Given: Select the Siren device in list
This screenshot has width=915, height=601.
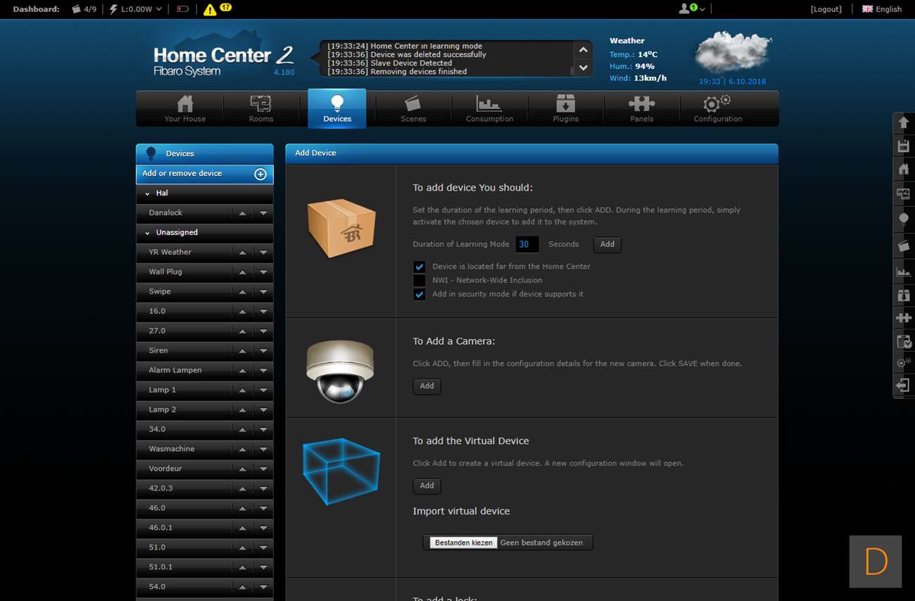Looking at the screenshot, I should (x=158, y=350).
